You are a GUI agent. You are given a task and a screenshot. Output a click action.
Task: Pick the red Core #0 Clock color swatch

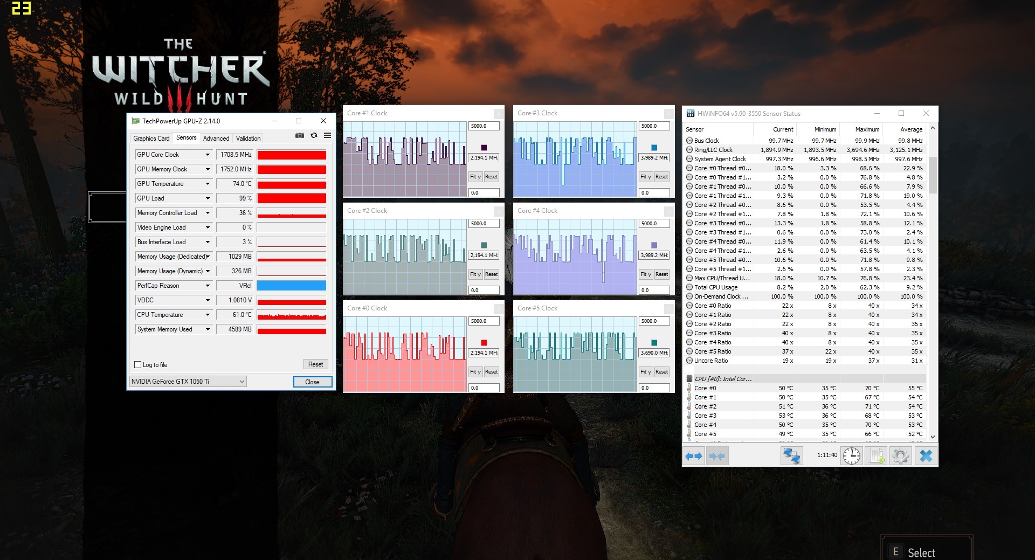click(x=484, y=343)
